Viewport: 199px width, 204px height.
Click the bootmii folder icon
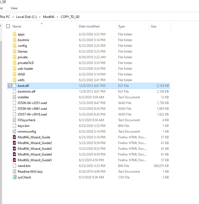pos(15,40)
